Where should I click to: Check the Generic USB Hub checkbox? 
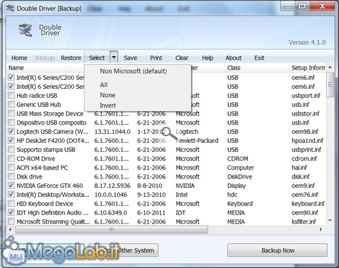[x=11, y=105]
